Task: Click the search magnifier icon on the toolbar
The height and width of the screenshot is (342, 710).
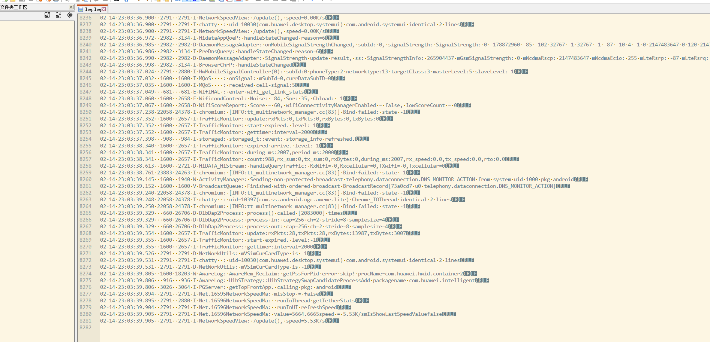Action: click(x=127, y=1)
